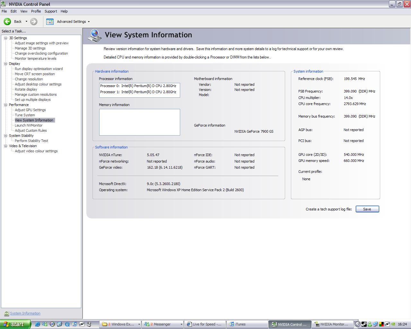411x329 pixels.
Task: Open Perform Stability Test
Action: tap(31, 141)
